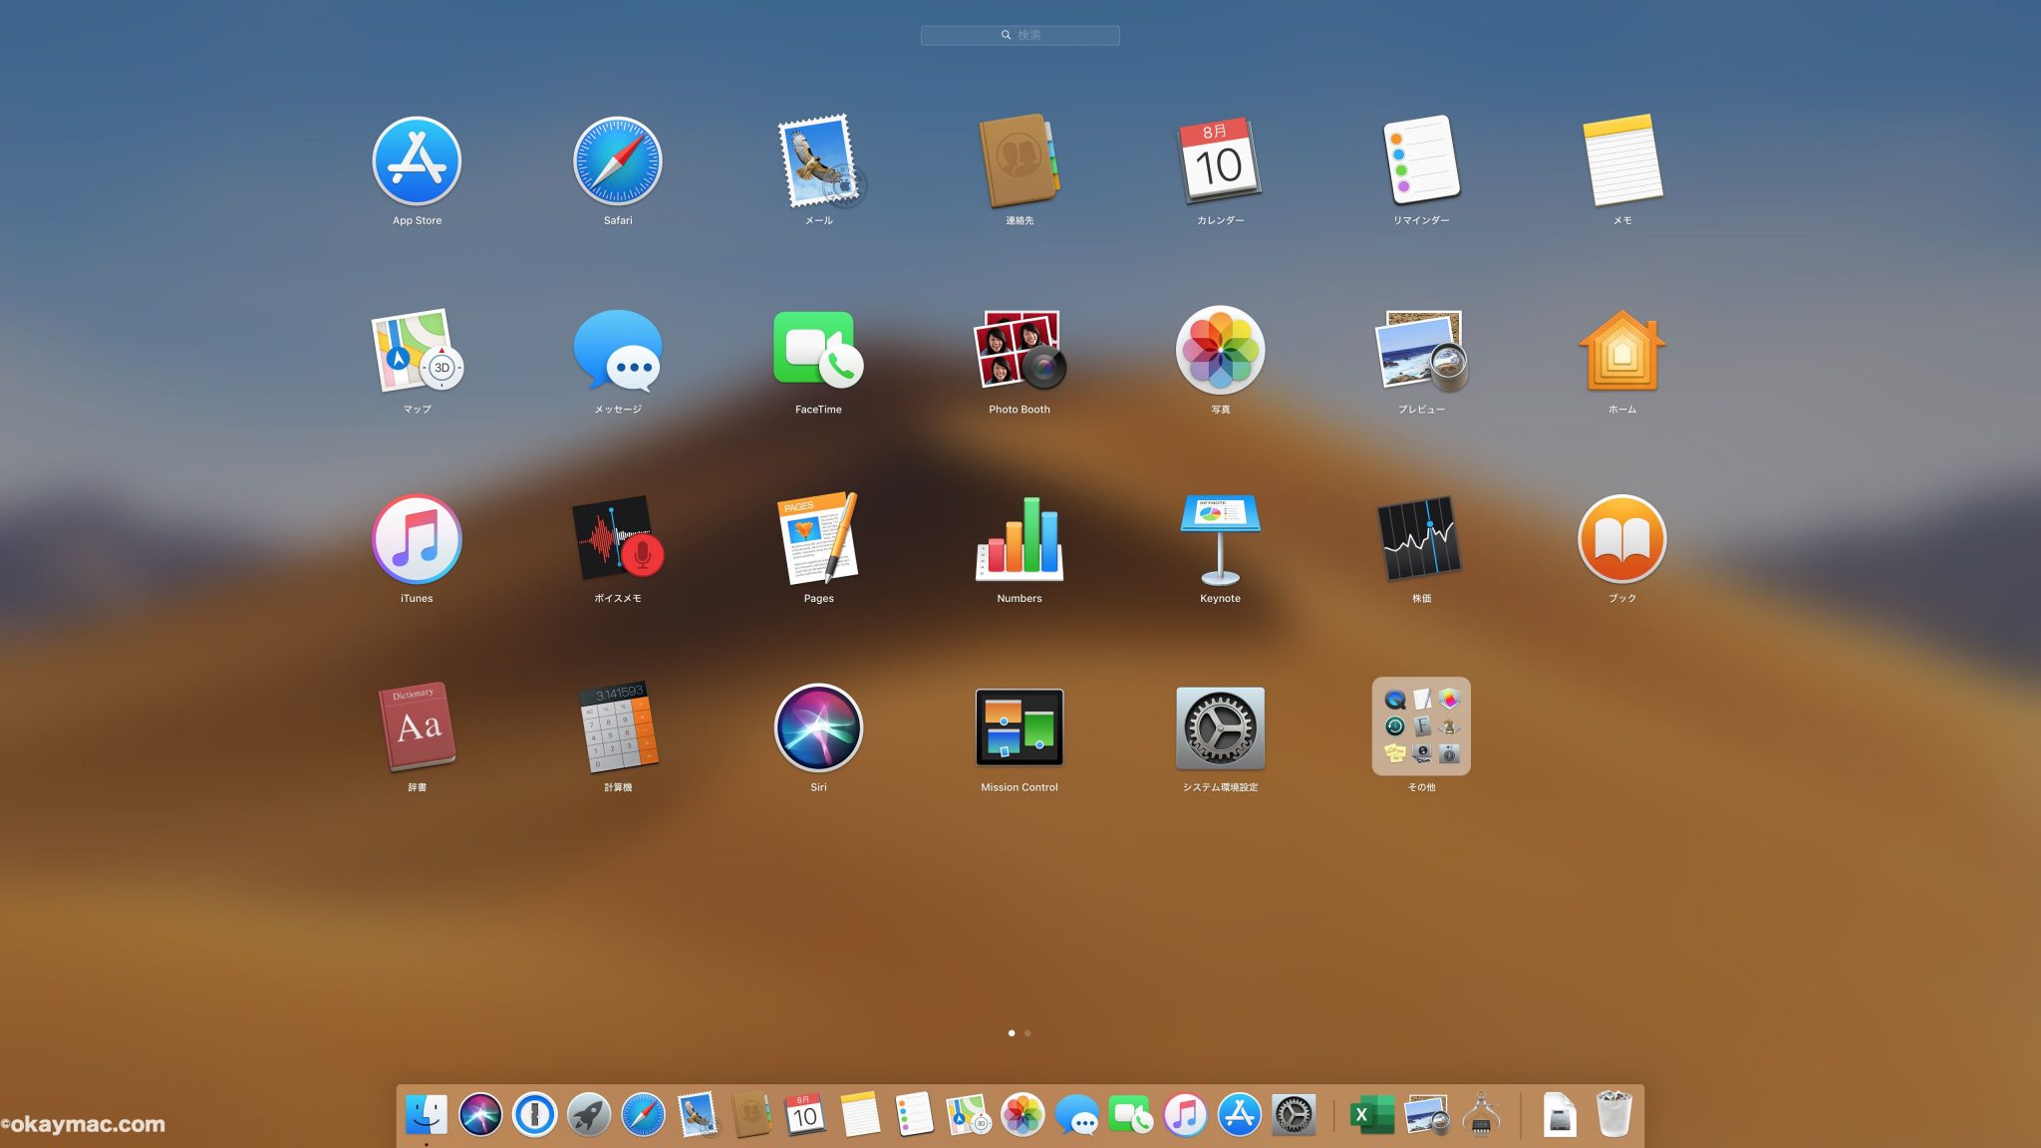Open Contacts book in the Dock
Image resolution: width=2041 pixels, height=1148 pixels.
(x=750, y=1114)
